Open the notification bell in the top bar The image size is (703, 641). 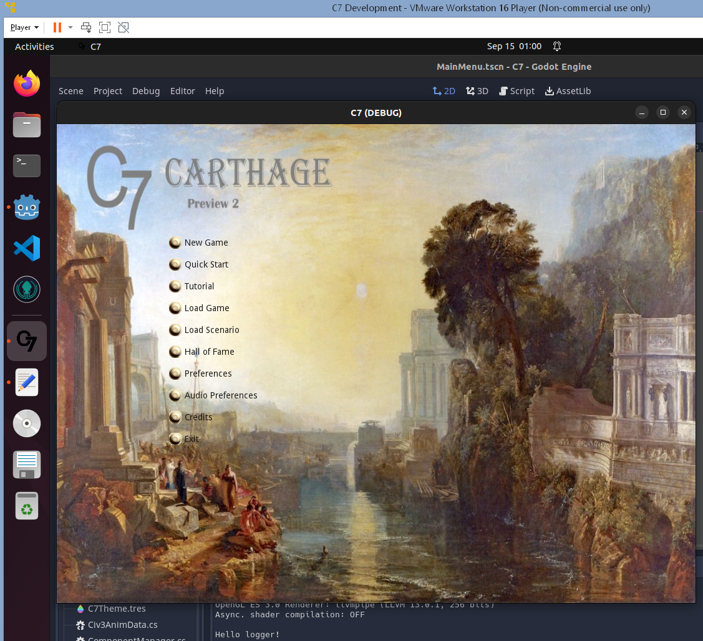coord(556,46)
